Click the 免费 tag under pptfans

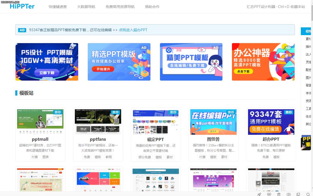click(87, 157)
